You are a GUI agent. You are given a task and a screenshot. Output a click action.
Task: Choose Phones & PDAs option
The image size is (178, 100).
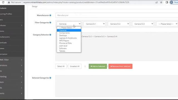(x=69, y=43)
